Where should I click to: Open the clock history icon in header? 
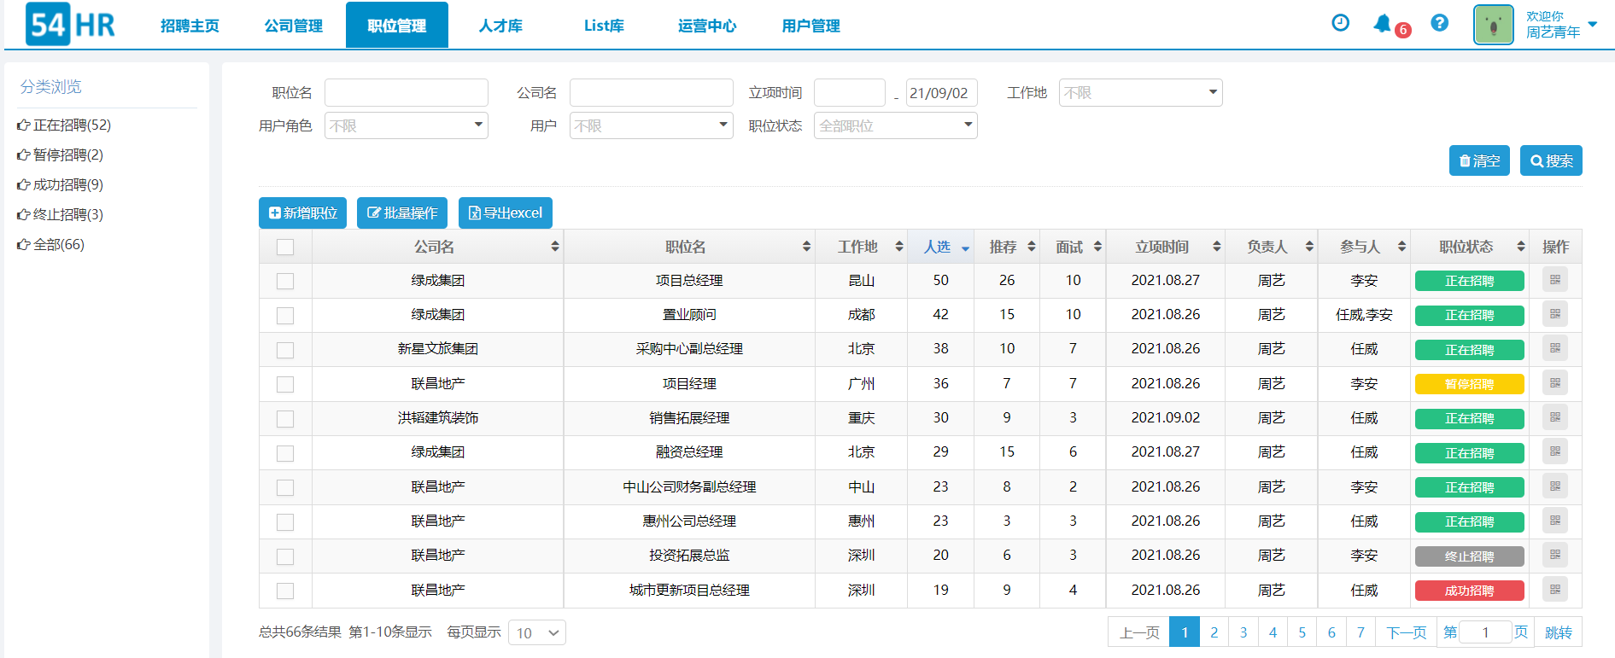[1341, 23]
